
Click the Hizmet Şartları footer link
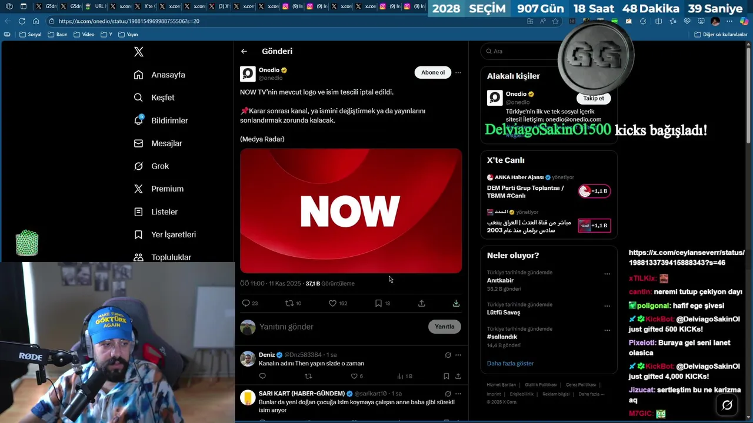[x=501, y=385]
